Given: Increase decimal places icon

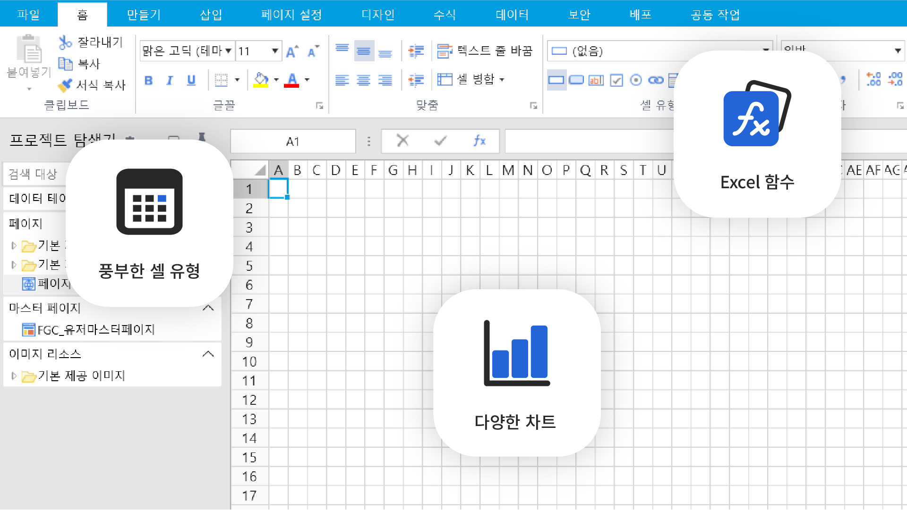Looking at the screenshot, I should click(873, 79).
